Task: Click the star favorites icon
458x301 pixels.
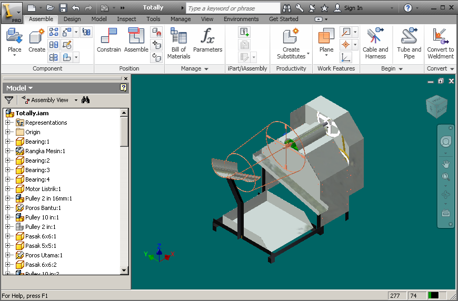Action: [324, 8]
